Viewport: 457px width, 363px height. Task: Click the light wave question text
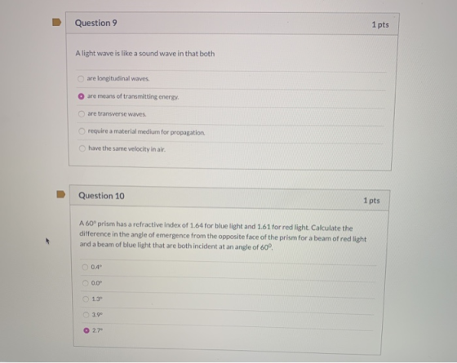coord(145,54)
